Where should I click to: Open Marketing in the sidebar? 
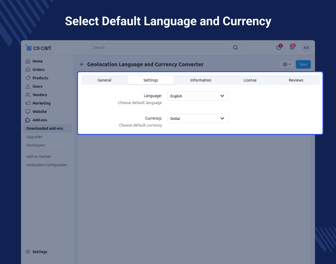point(41,103)
